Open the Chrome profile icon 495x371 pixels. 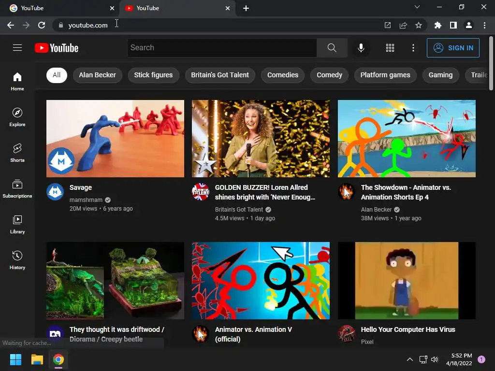click(x=469, y=25)
